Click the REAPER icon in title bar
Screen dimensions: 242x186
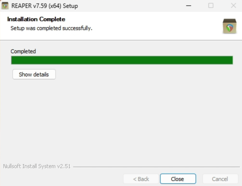[x=5, y=6]
